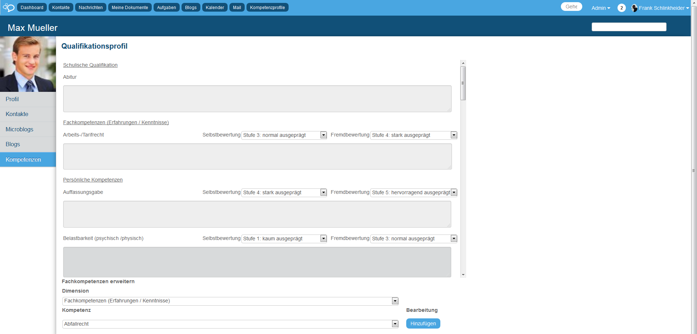Image resolution: width=697 pixels, height=334 pixels.
Task: Open the Kompetenz dropdown showing Abfallrecht
Action: point(230,324)
